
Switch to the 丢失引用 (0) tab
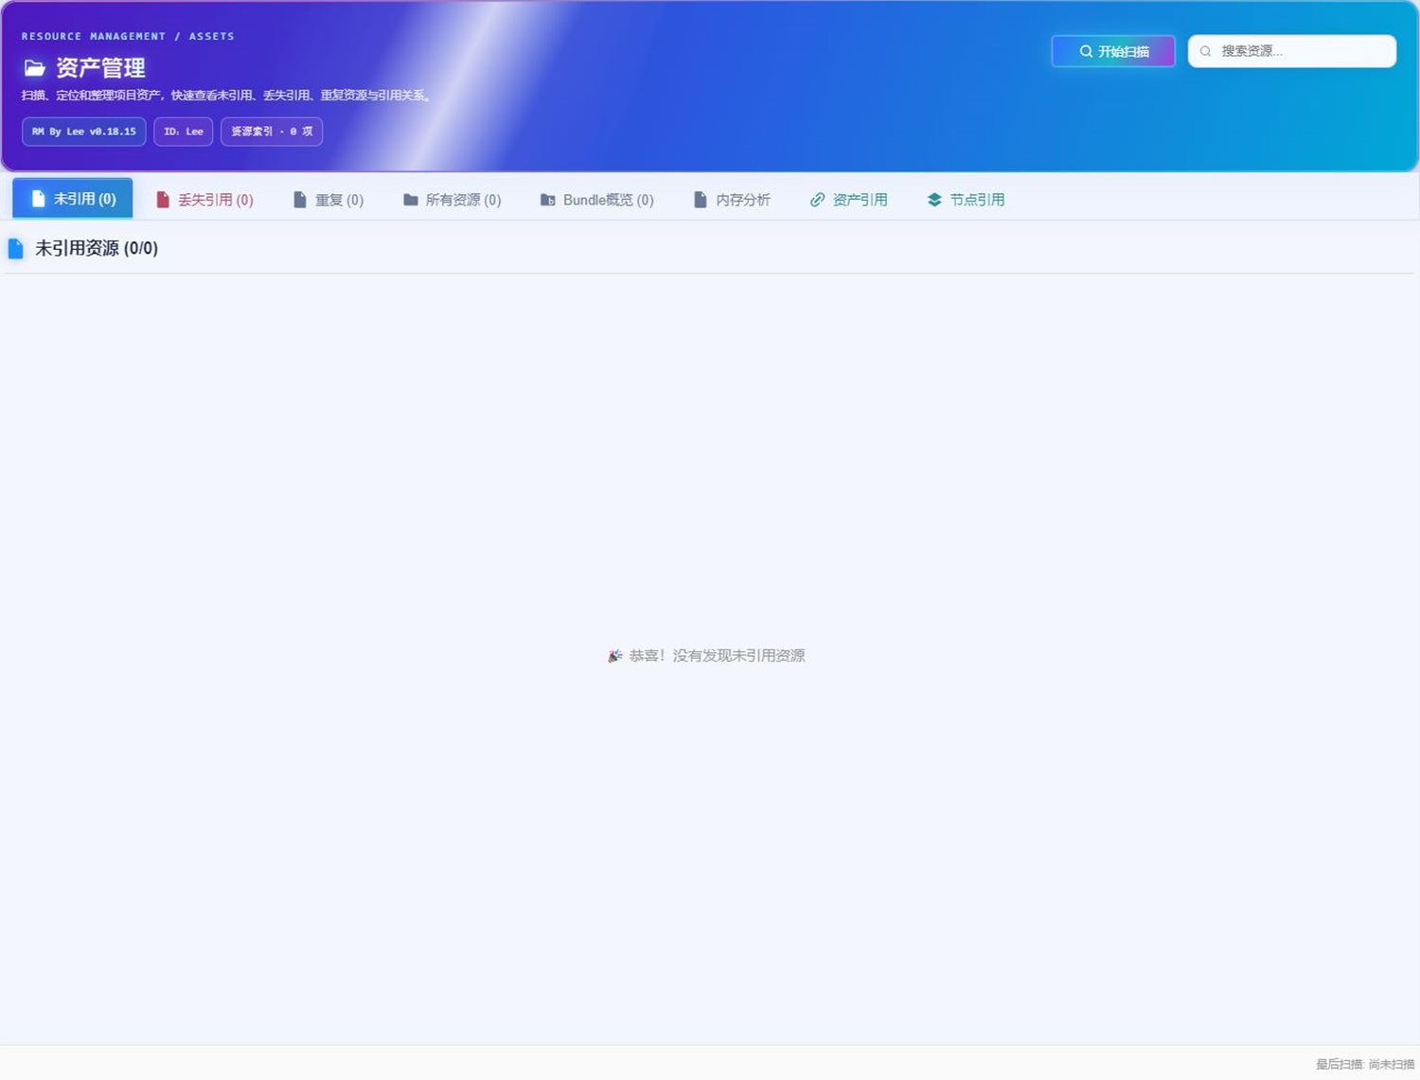(204, 200)
